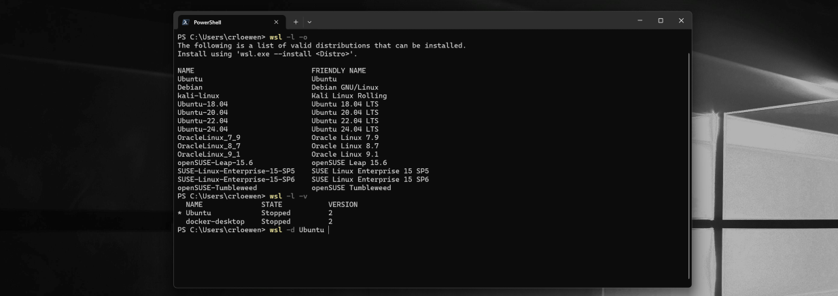Maximize the terminal window
The height and width of the screenshot is (296, 838).
tap(661, 21)
